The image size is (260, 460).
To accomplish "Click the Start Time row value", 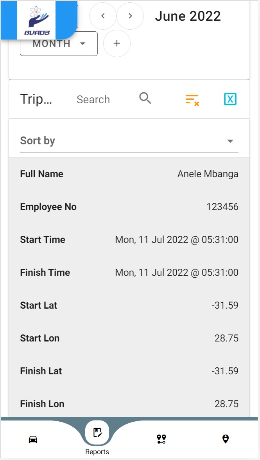I will (176, 240).
